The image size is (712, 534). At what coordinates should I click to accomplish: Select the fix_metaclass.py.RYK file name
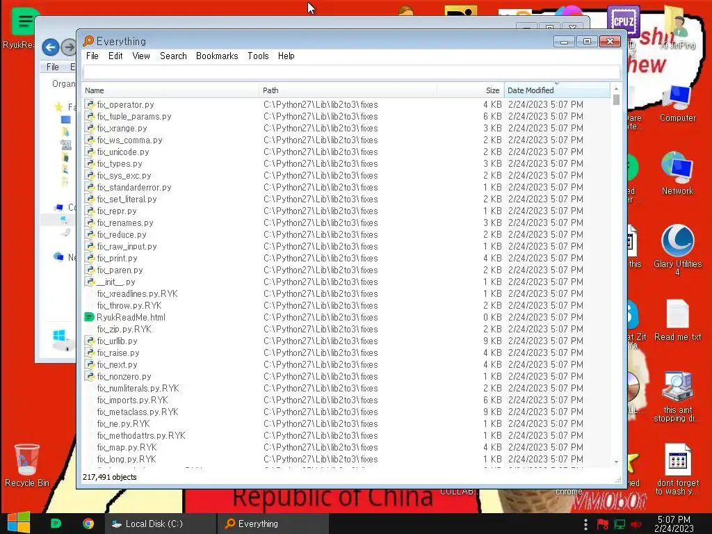(x=138, y=412)
